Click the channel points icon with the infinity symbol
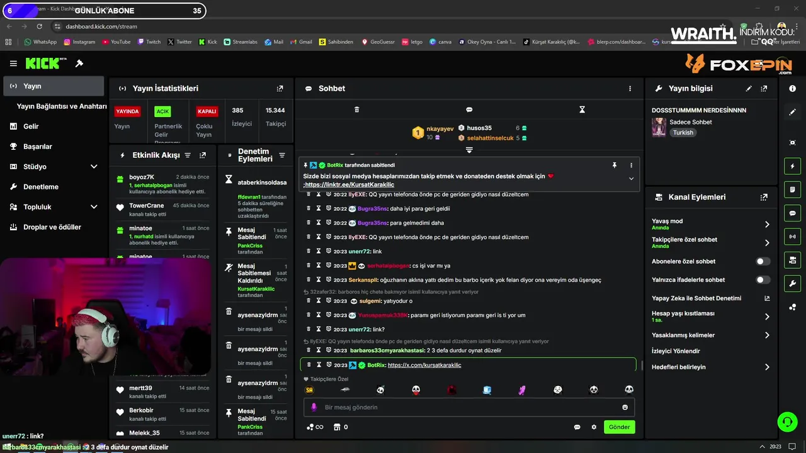Image resolution: width=806 pixels, height=453 pixels. [x=315, y=427]
